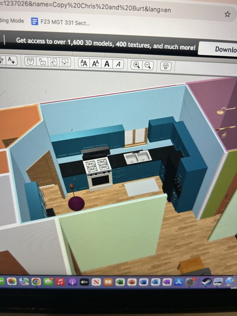237x316 pixels.
Task: Open Messages from the Dock
Action: point(48,282)
